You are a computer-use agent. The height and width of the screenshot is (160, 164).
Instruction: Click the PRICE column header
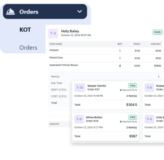tap(136, 44)
